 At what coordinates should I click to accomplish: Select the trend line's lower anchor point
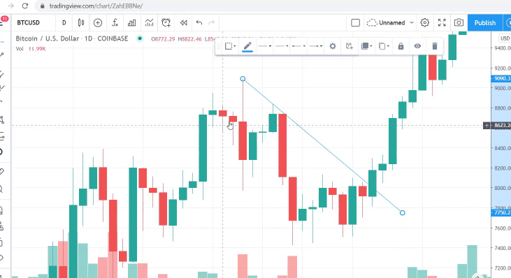402,212
